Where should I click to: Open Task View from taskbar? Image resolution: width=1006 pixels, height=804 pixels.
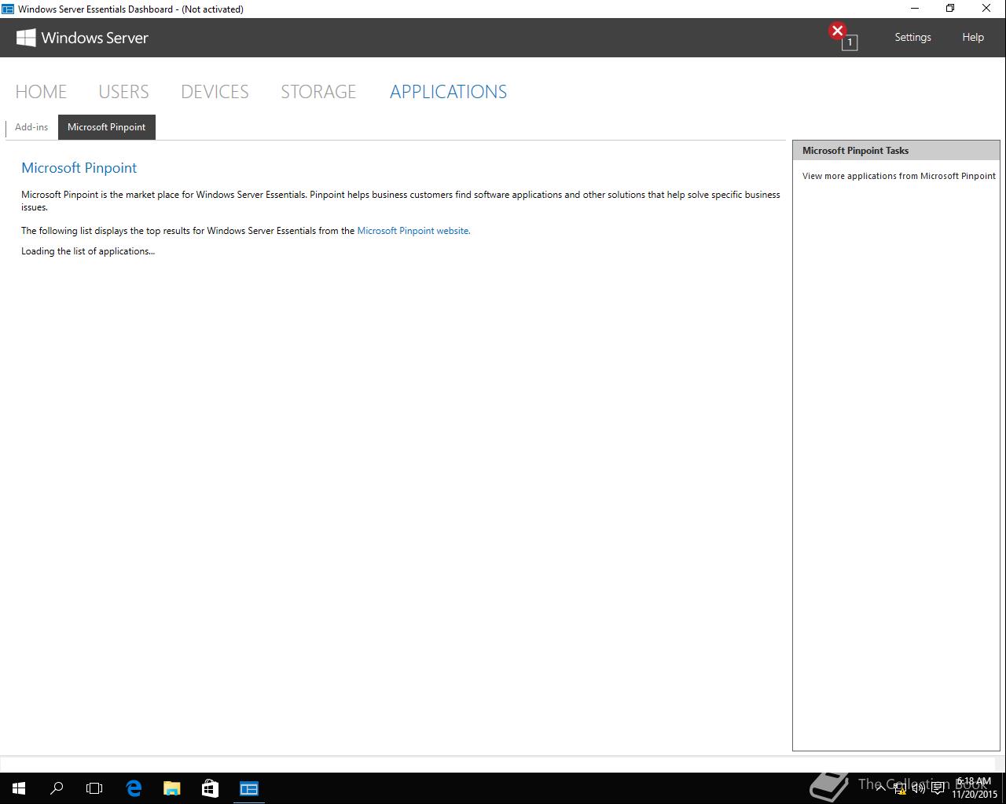pyautogui.click(x=94, y=788)
